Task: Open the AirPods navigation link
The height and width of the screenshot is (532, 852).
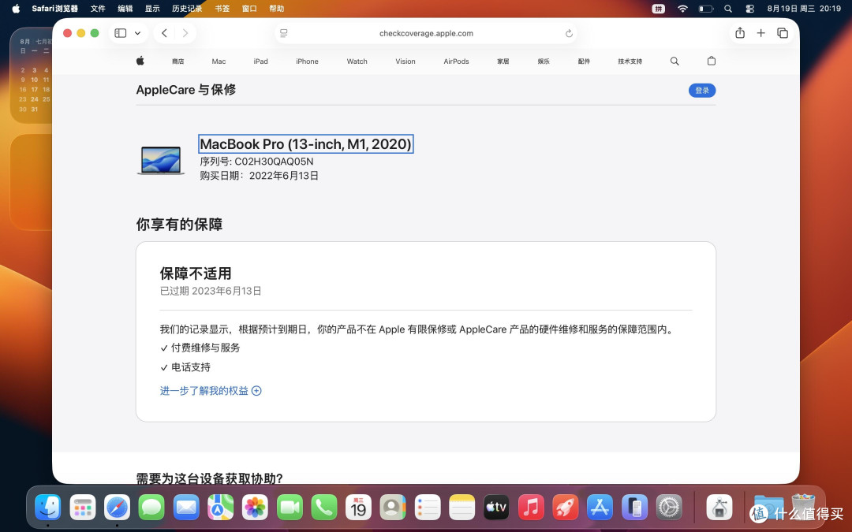Action: click(456, 61)
